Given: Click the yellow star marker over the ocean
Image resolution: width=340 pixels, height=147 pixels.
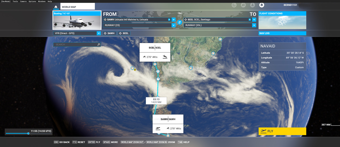Looking at the screenshot, I should click(135, 70).
